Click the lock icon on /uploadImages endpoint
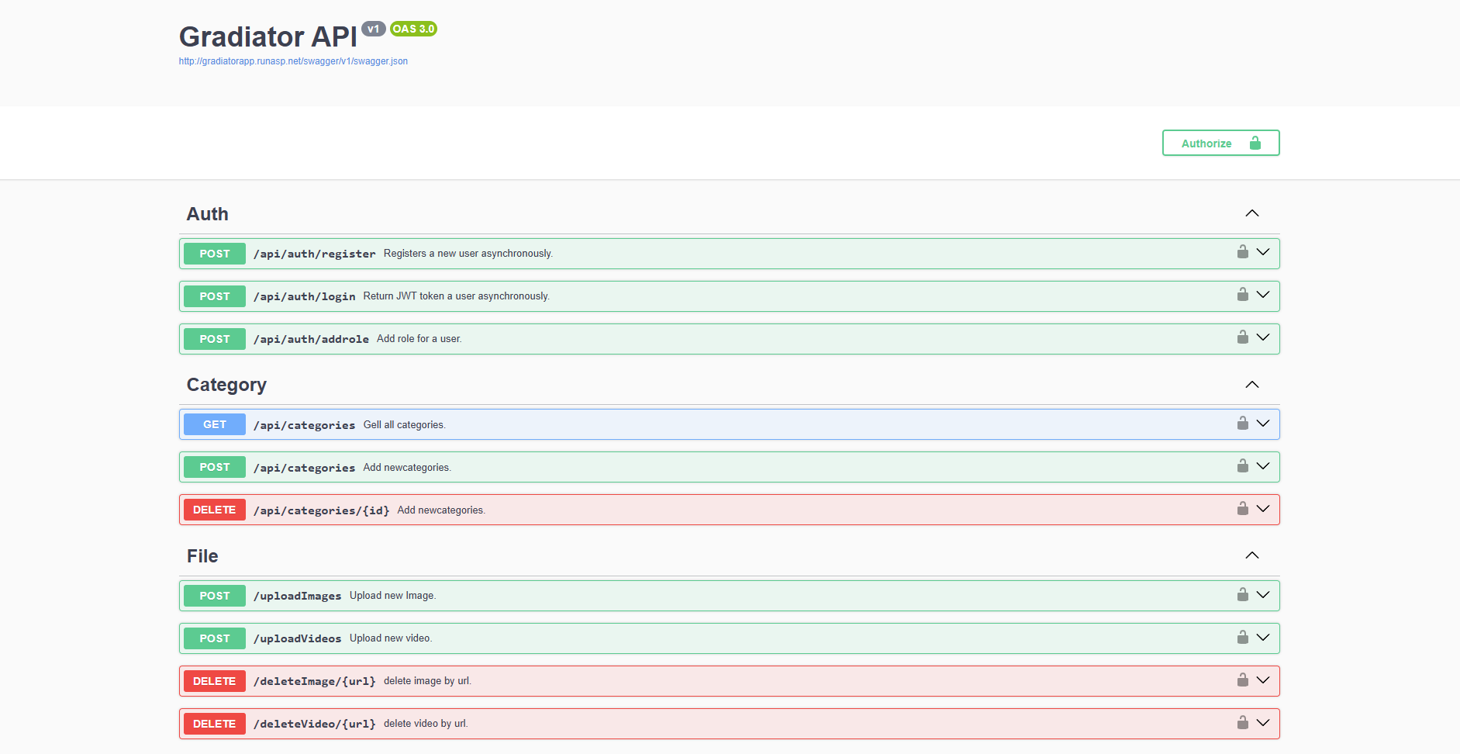1460x754 pixels. (x=1243, y=595)
